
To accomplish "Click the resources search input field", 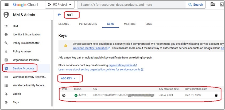I will [x=131, y=5].
